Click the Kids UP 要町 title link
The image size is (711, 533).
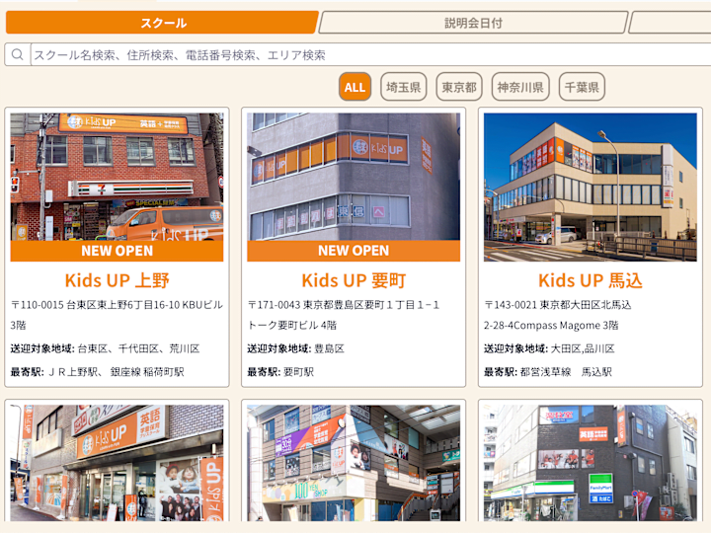tap(354, 280)
